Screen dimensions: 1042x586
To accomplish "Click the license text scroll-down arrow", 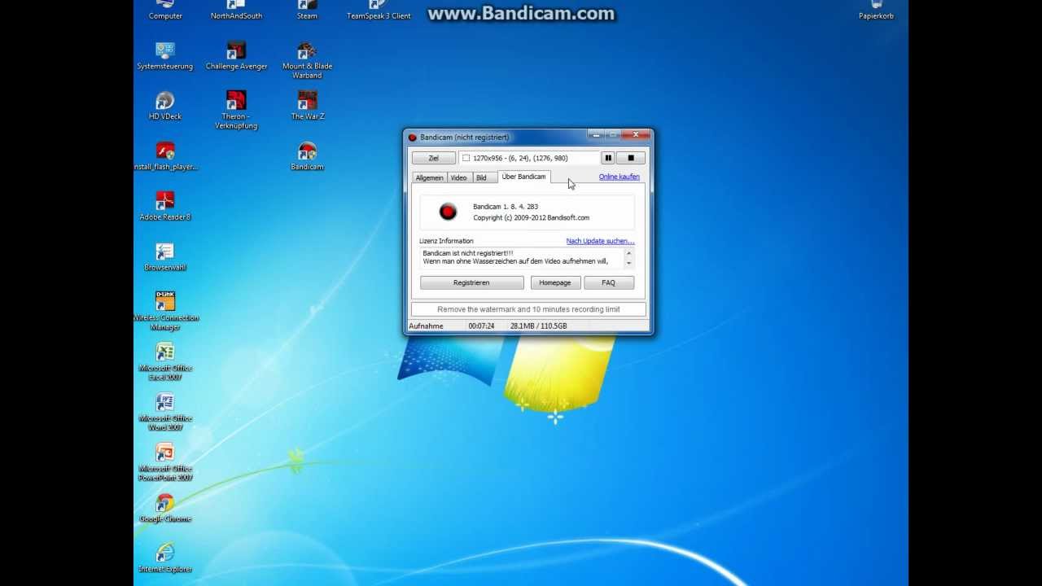I will [x=628, y=264].
